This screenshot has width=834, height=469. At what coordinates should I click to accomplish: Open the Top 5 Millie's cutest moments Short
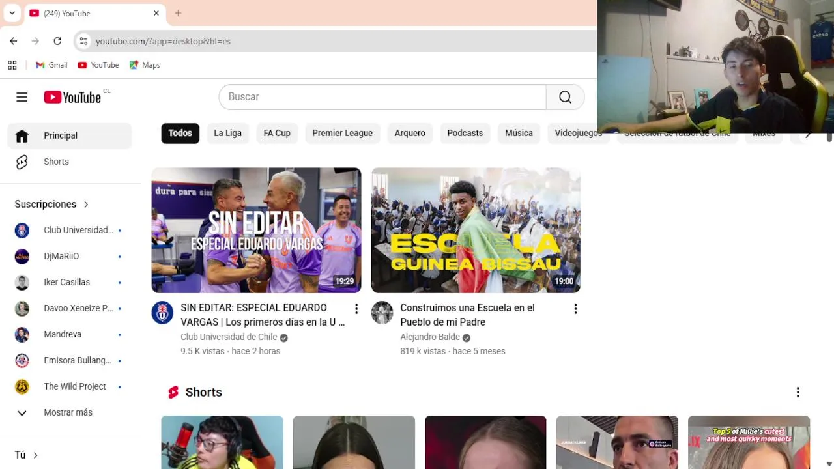click(x=749, y=442)
